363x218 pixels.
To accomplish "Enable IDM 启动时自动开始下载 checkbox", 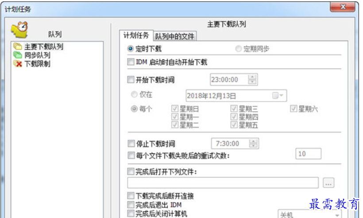I will [x=131, y=62].
